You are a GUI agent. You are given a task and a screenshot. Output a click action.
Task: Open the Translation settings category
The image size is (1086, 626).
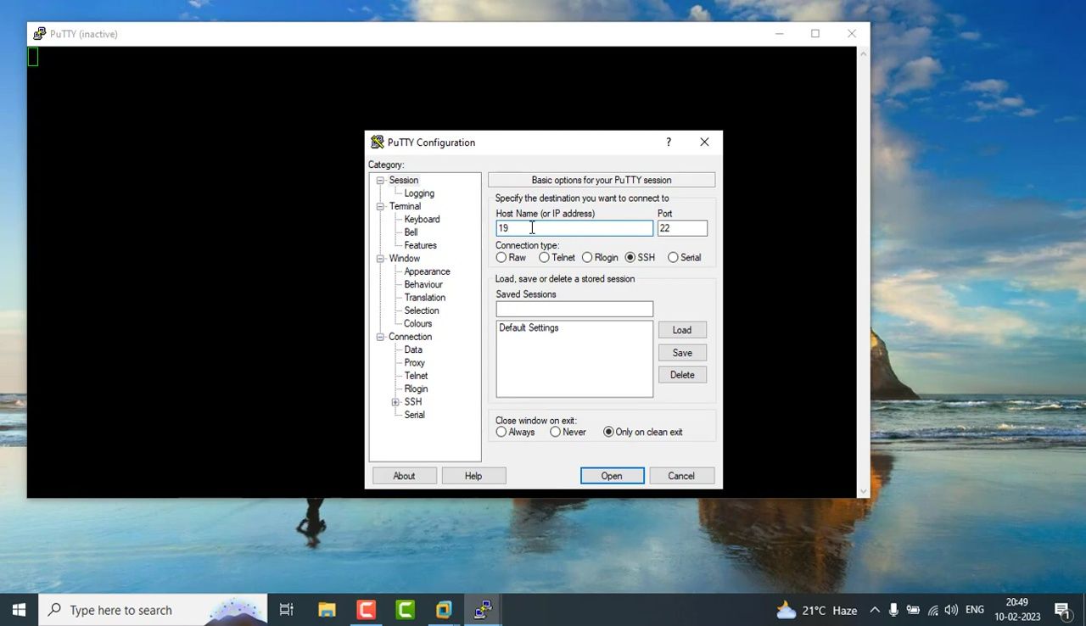click(425, 298)
